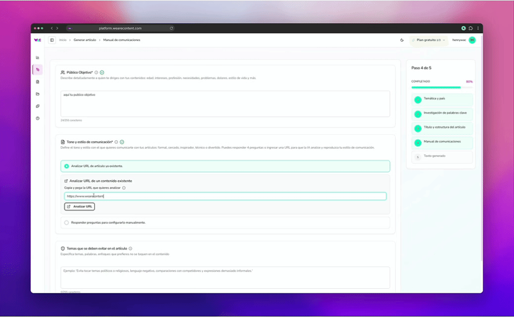Navigate to 'Generar artículo' breadcrumb
The image size is (514, 317).
(x=85, y=40)
